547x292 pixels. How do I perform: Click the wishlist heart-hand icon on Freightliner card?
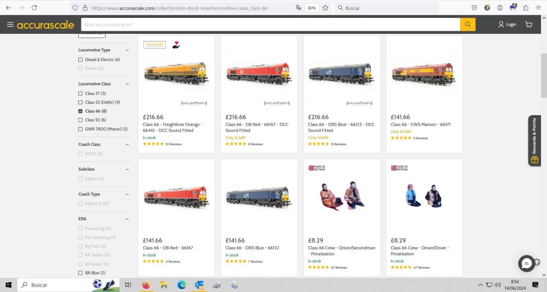pyautogui.click(x=176, y=45)
